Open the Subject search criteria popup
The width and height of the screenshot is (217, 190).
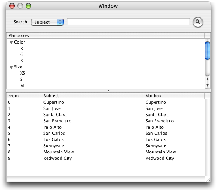pos(47,22)
